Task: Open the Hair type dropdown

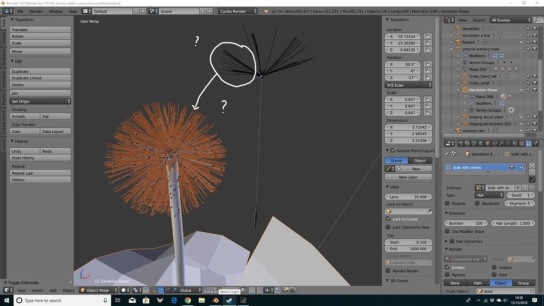Action: click(489, 195)
